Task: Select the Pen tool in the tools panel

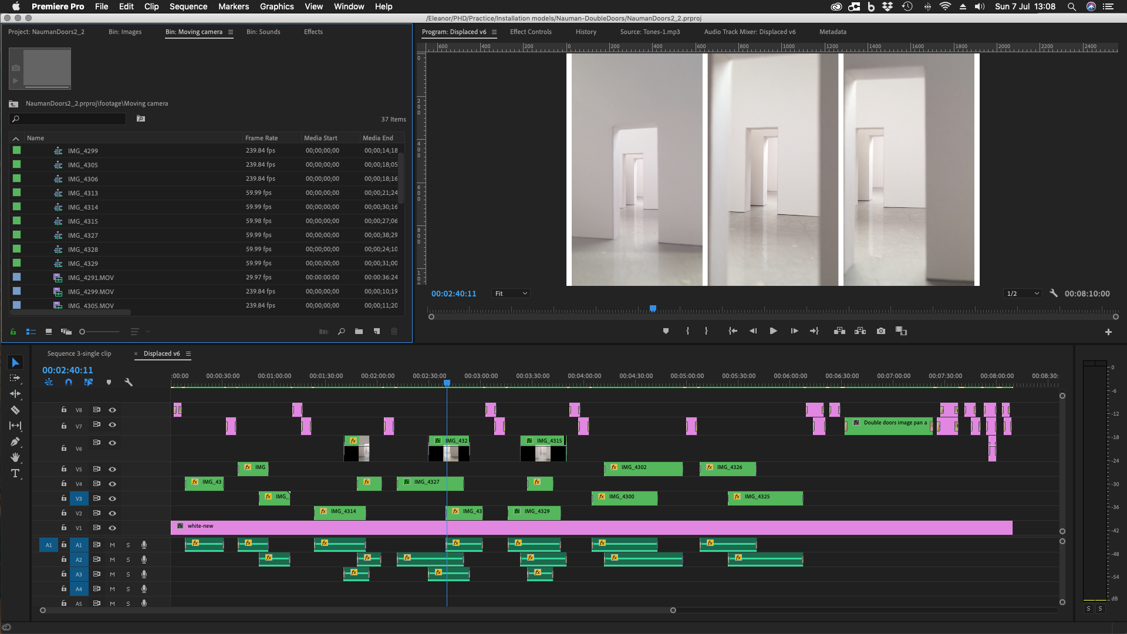Action: tap(15, 441)
